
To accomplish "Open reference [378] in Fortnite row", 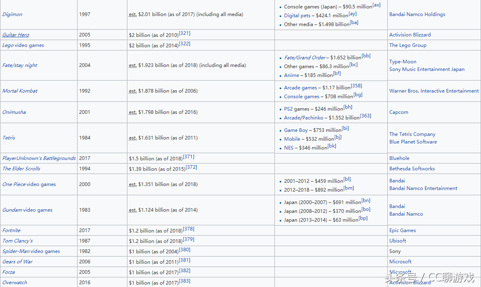I will (188, 228).
